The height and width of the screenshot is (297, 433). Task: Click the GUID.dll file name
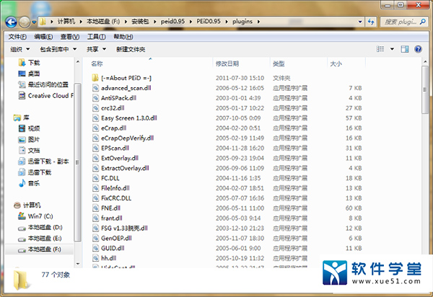tap(113, 248)
